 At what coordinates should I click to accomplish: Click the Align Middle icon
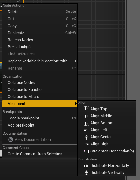click(86, 116)
